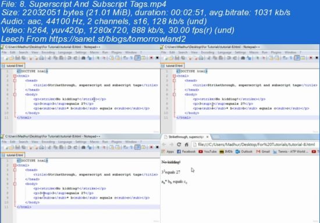Collapse the <head> fold marker in the top-right Notepad++ window
Image resolution: width=320 pixels, height=223 pixels.
pos(175,81)
